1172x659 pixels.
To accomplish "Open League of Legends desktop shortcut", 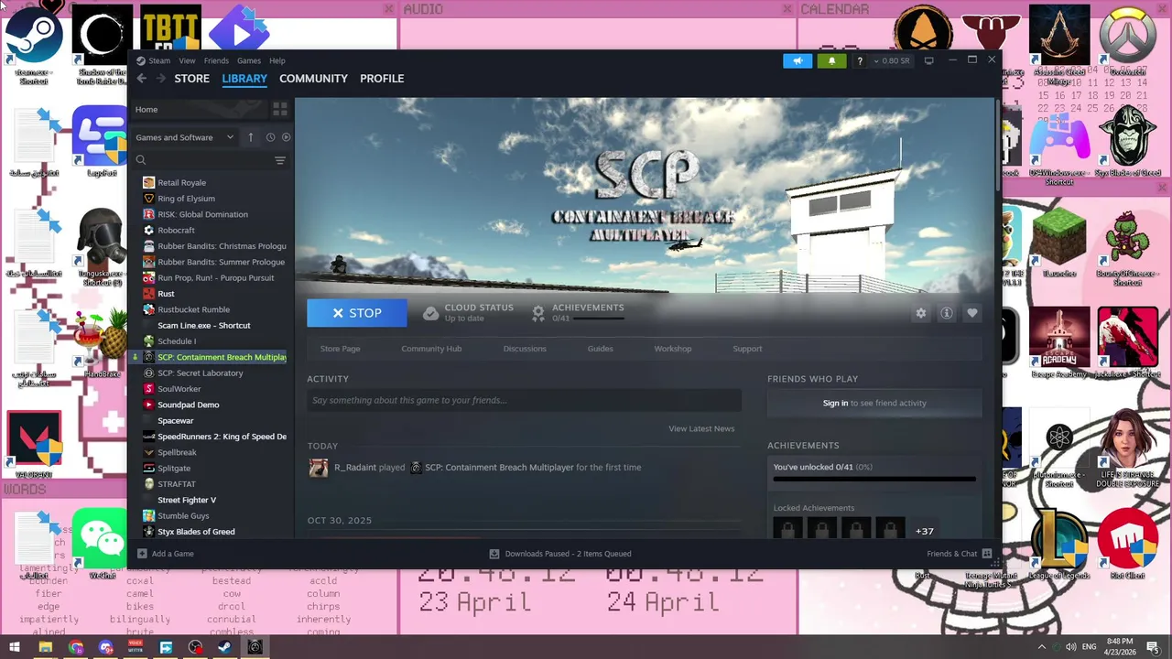I will tap(1058, 544).
